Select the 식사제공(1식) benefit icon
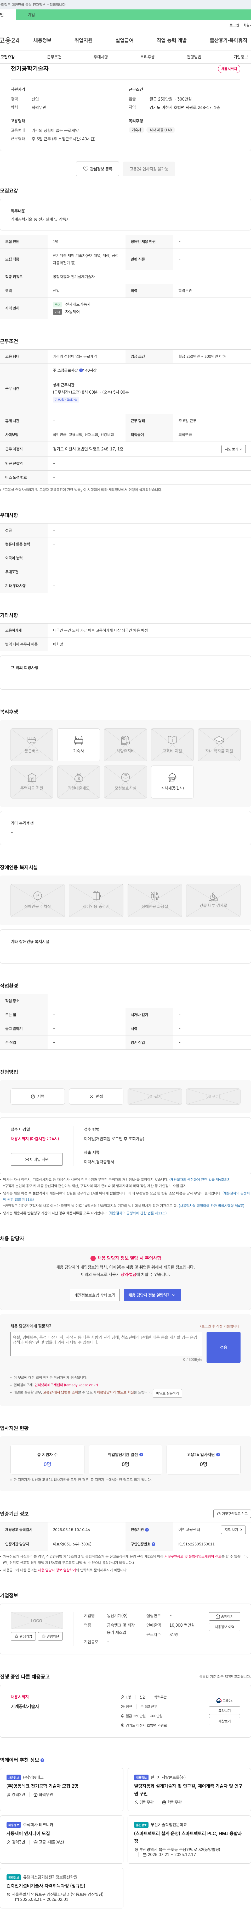251x1932 pixels. pos(172,782)
